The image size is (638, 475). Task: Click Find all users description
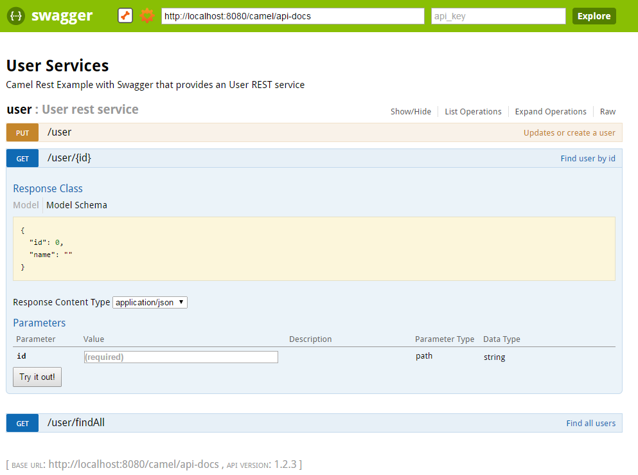point(591,424)
